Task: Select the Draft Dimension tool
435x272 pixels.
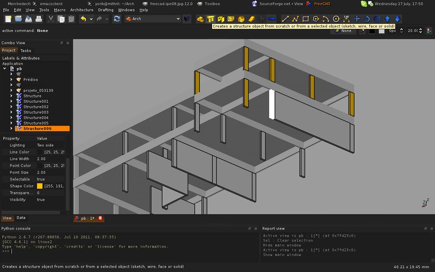Action: pos(346,19)
